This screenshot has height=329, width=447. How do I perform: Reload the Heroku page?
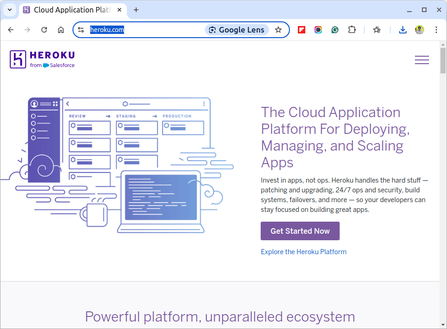point(44,30)
